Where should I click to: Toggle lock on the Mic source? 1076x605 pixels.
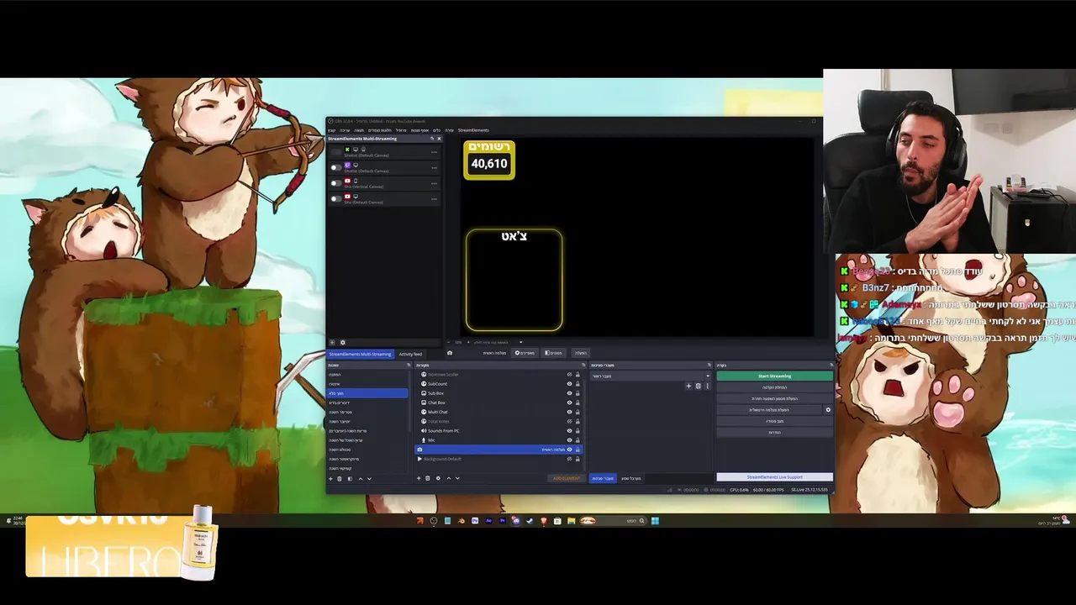coord(578,440)
